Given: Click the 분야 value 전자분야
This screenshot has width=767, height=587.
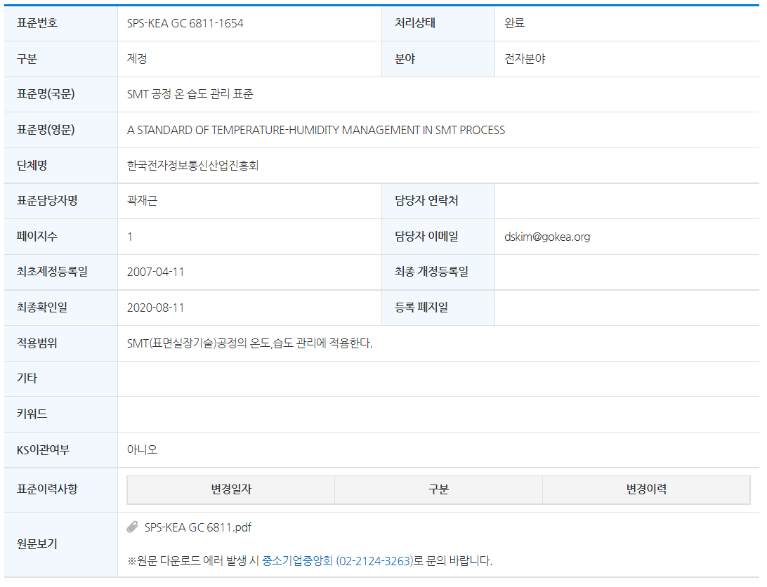Looking at the screenshot, I should [x=525, y=59].
